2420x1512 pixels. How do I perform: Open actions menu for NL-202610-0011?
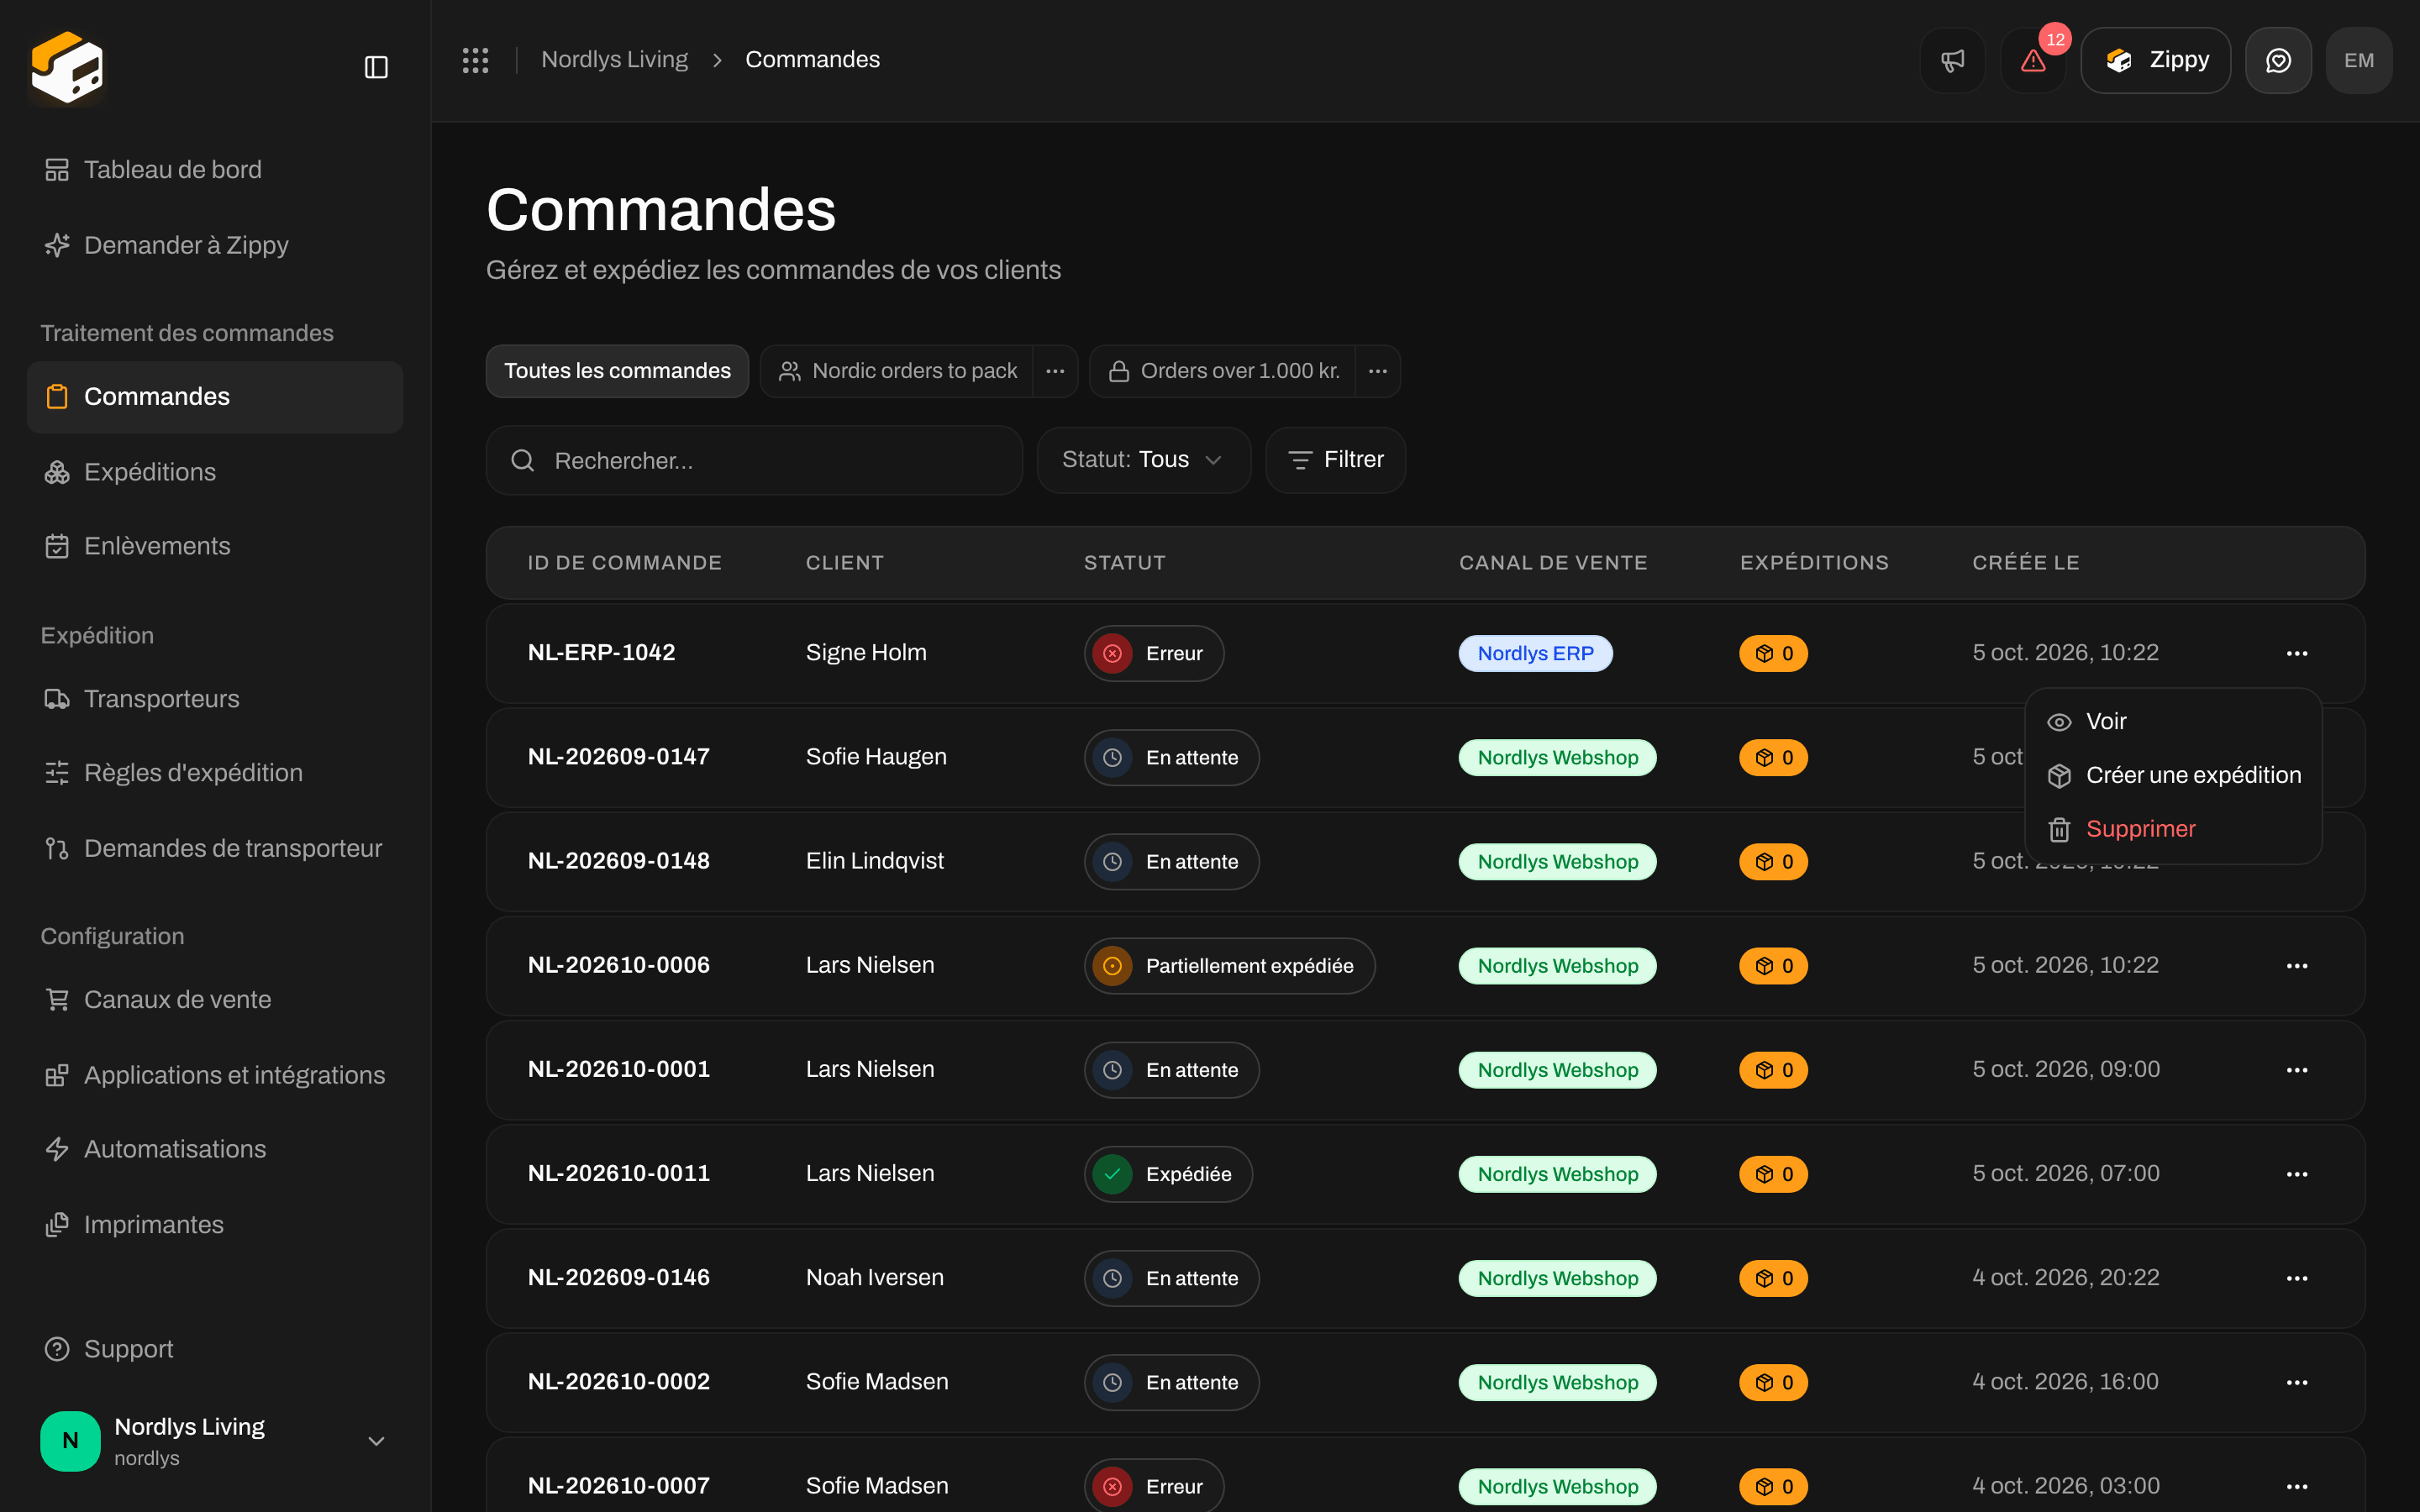[x=2297, y=1174]
